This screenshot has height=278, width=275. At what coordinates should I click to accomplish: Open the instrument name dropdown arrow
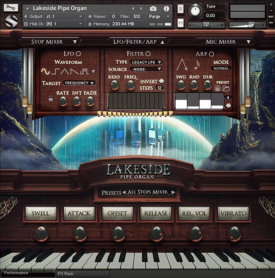tap(27, 8)
